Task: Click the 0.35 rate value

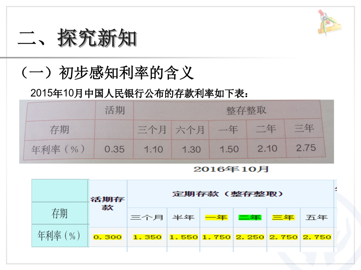Action: coord(114,150)
